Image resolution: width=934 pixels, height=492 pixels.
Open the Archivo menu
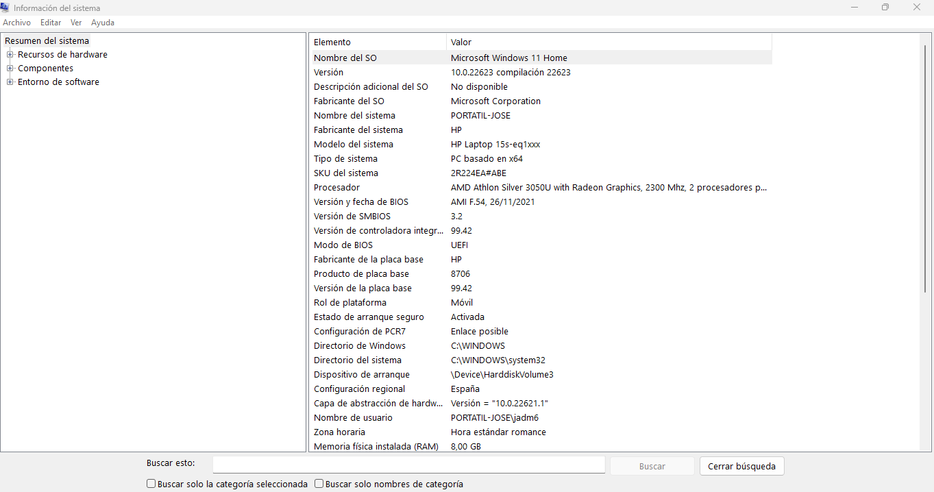pyautogui.click(x=17, y=23)
